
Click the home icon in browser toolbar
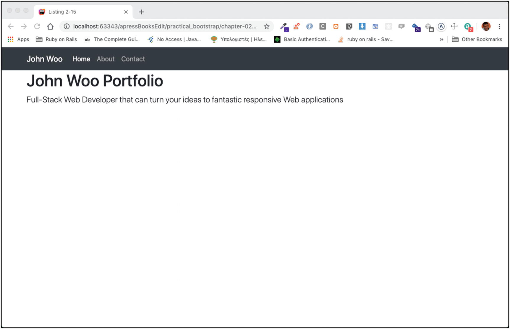[x=50, y=27]
